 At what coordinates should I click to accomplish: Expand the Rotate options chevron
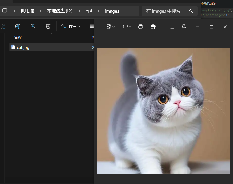click(130, 27)
